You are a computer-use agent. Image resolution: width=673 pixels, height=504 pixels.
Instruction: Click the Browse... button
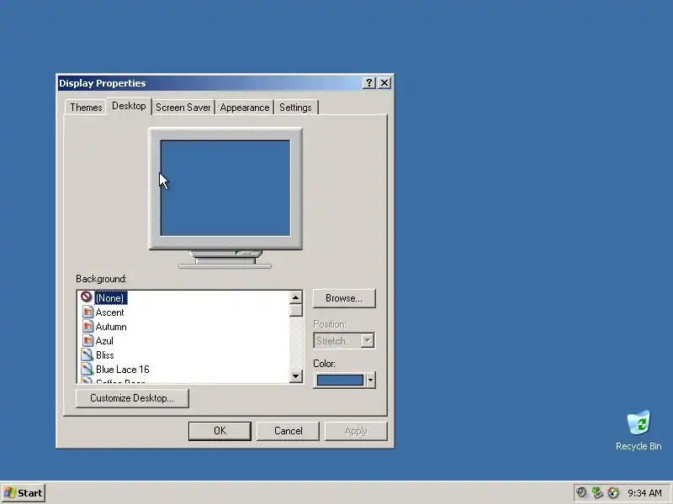[x=344, y=298]
